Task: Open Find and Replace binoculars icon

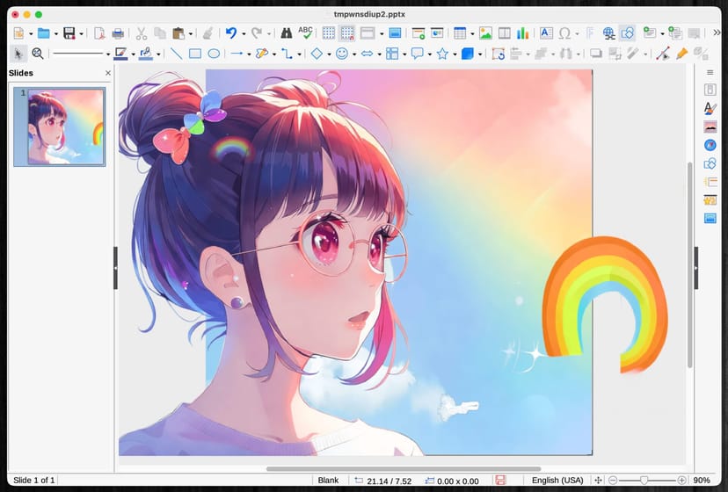Action: coord(286,33)
